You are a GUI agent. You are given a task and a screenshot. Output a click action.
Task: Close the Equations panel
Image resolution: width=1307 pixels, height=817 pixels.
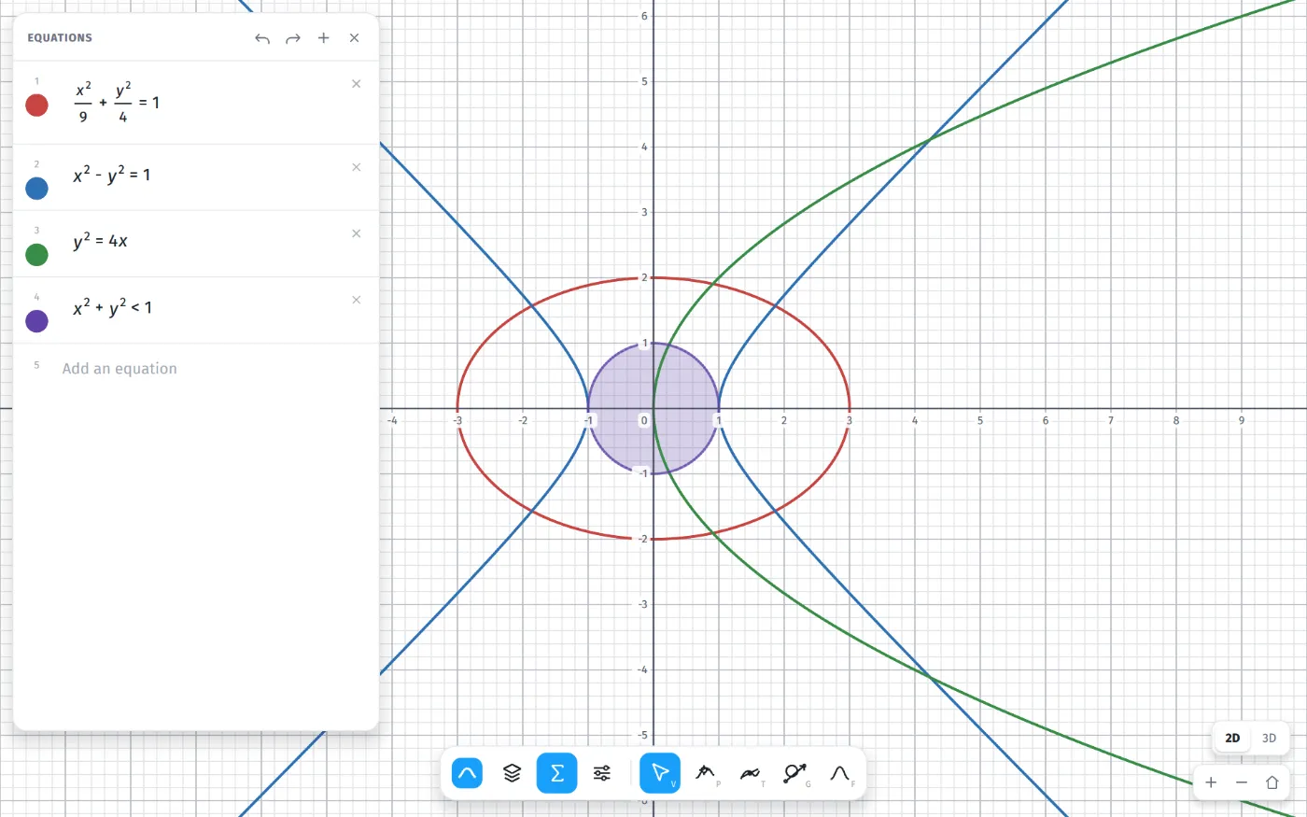pos(355,38)
